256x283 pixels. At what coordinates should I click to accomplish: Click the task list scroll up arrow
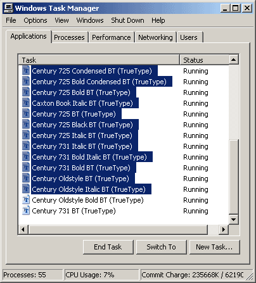(234, 60)
